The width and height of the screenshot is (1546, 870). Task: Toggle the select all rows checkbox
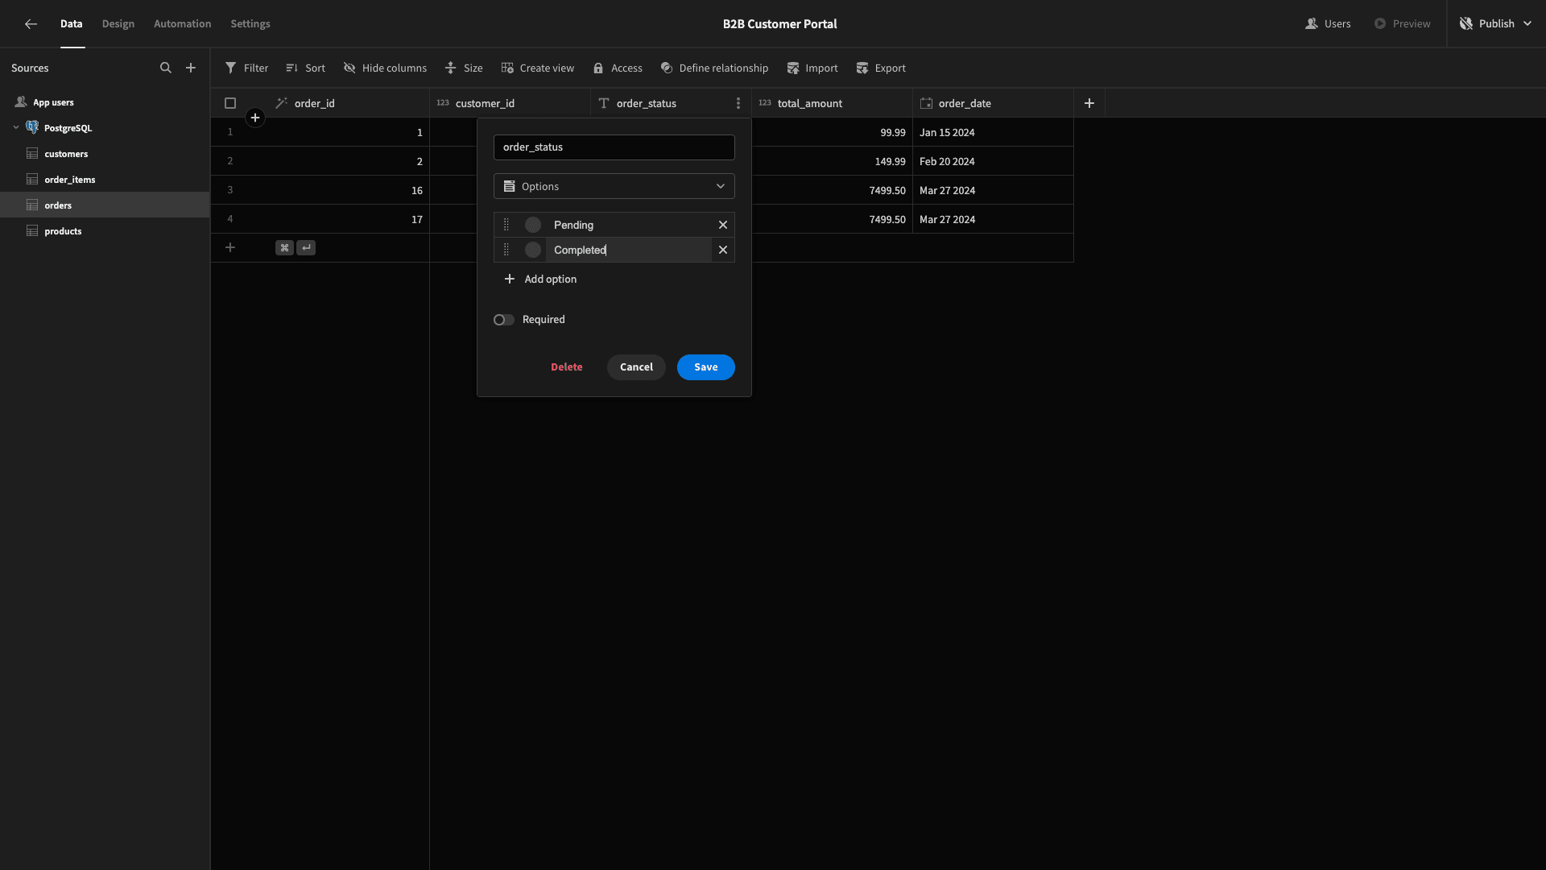click(230, 103)
